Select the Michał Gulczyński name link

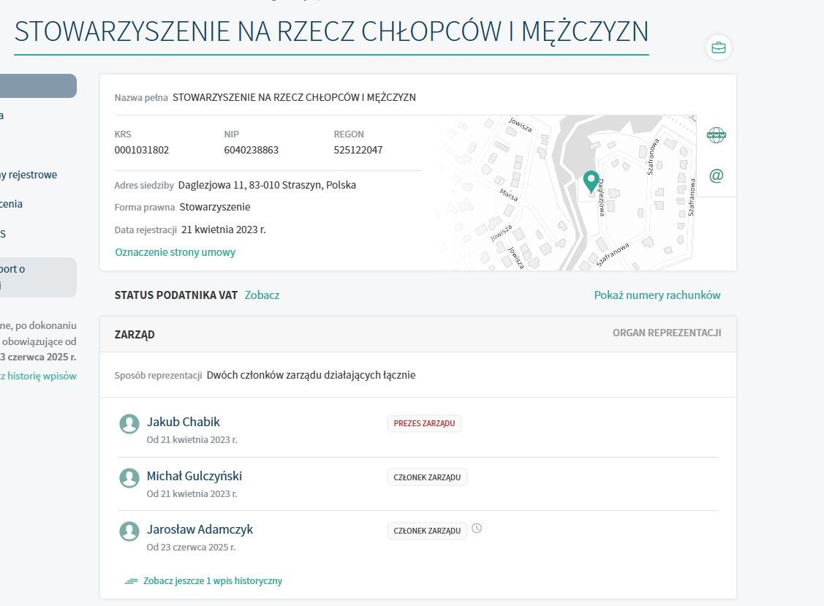[x=194, y=476]
